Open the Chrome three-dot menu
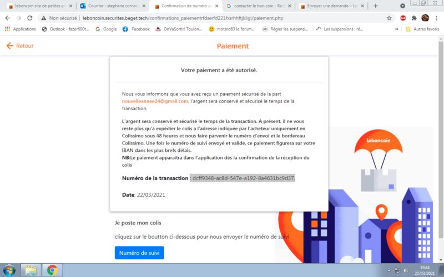444x277 pixels. click(436, 18)
